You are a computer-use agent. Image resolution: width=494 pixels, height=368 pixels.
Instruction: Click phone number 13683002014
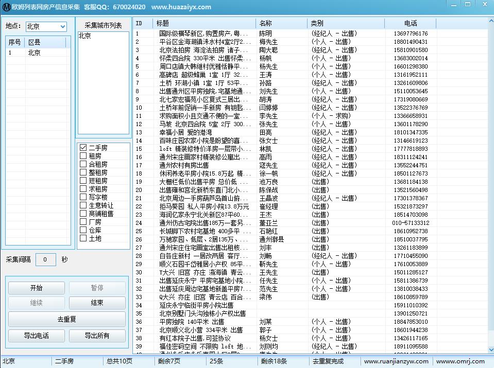tap(411, 58)
